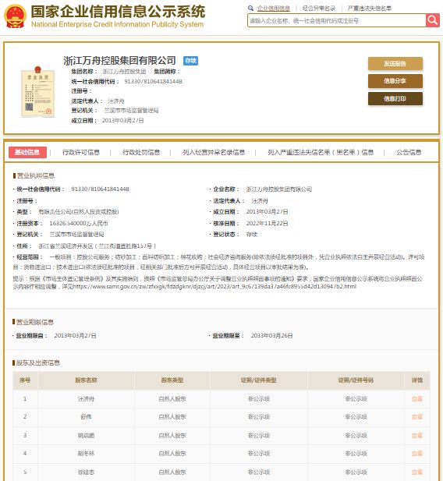Click the 2022年11月22日 approval date value
443x481 pixels.
click(267, 223)
